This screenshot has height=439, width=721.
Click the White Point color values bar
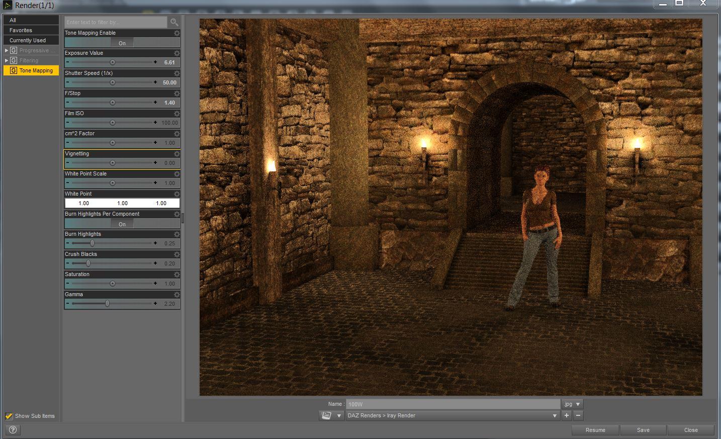point(122,203)
